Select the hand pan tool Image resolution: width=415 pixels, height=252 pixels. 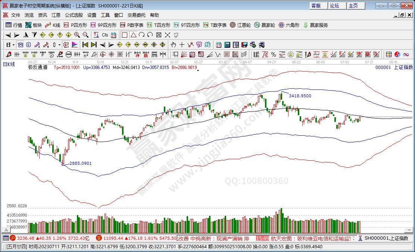[x=173, y=45]
